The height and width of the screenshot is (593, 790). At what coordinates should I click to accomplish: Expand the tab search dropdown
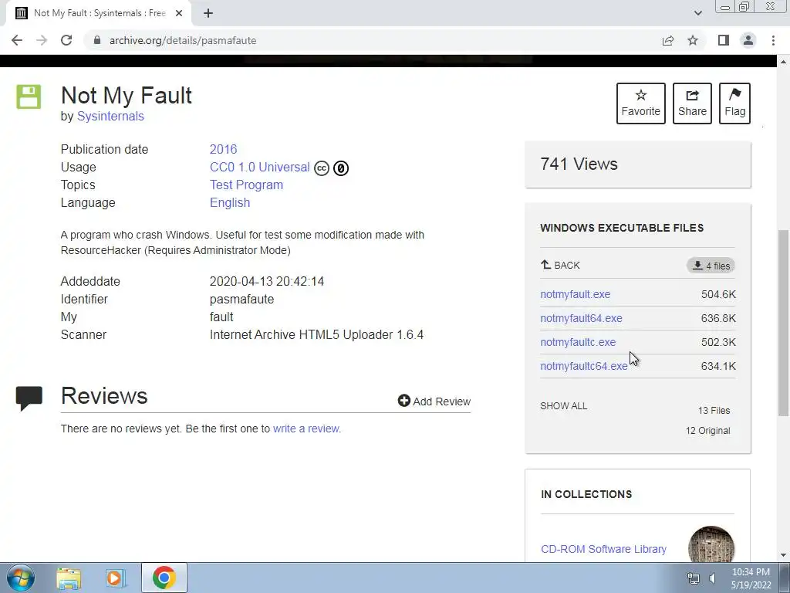[697, 13]
